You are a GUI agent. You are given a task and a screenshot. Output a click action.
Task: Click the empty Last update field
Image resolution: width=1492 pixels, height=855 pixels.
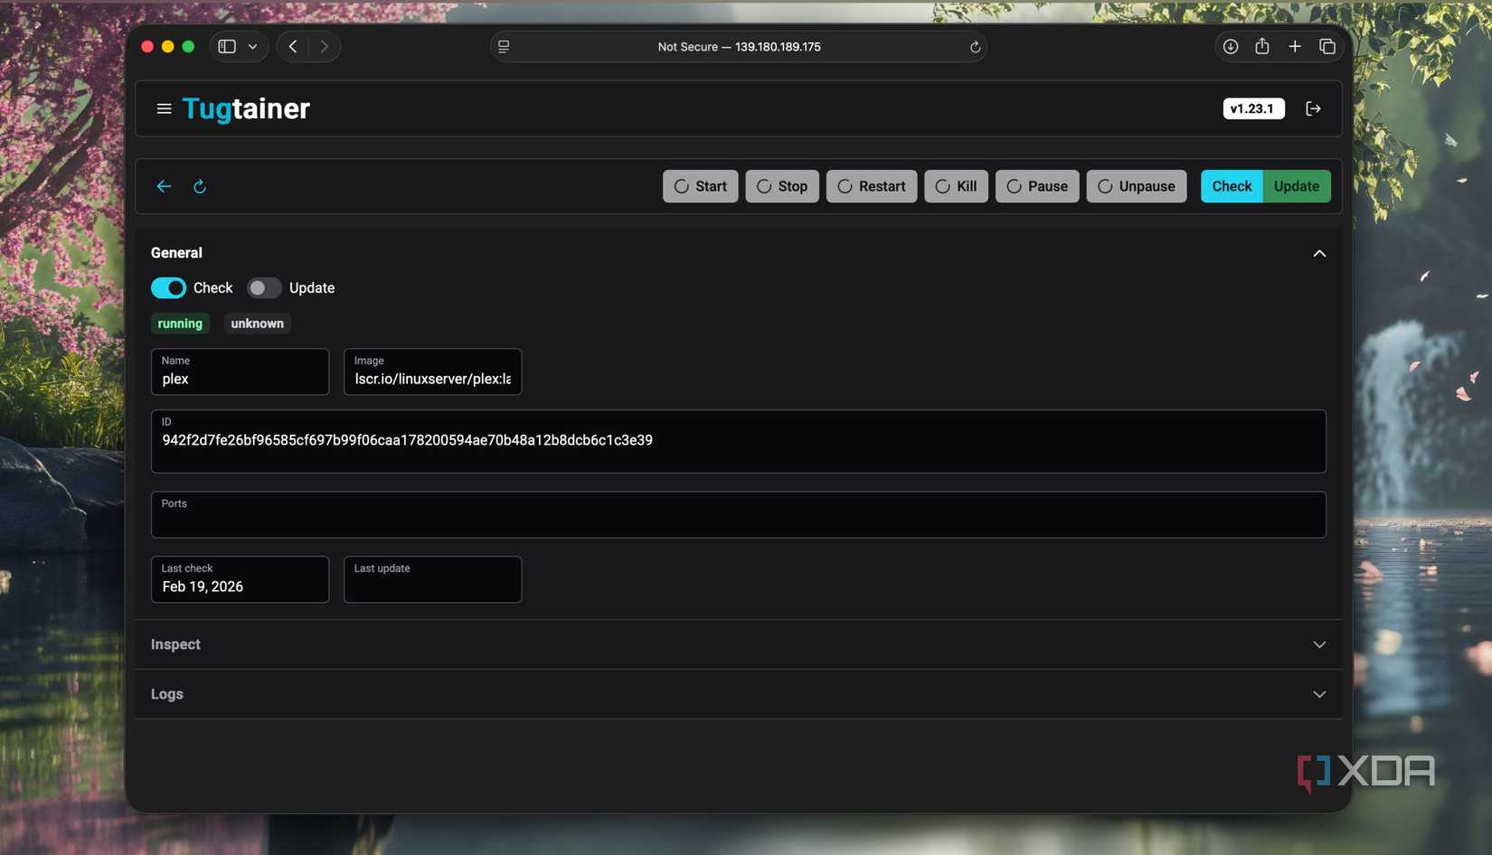coord(432,579)
